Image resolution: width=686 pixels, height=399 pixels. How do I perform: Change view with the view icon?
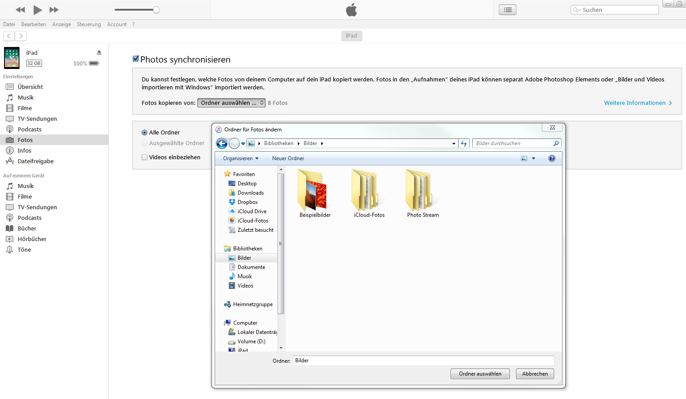[524, 158]
